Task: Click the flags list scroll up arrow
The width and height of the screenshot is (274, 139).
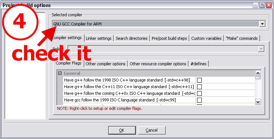Action: click(258, 73)
